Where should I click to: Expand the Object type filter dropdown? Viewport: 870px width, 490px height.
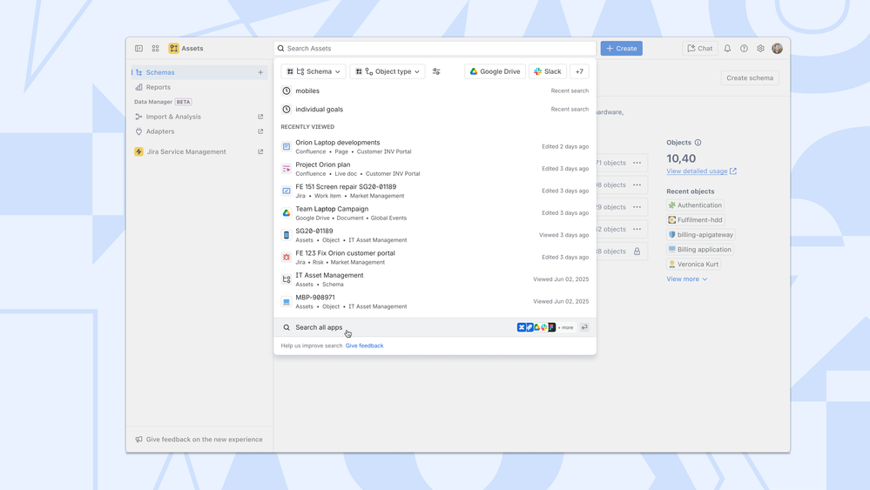click(388, 71)
